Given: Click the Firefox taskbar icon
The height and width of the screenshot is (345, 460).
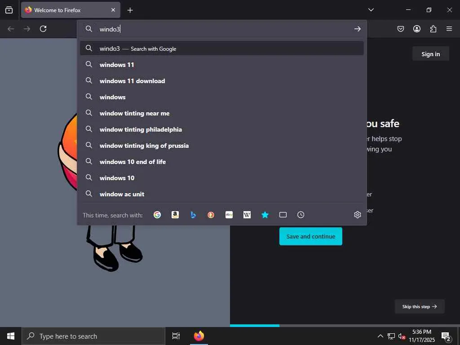Looking at the screenshot, I should (199, 336).
